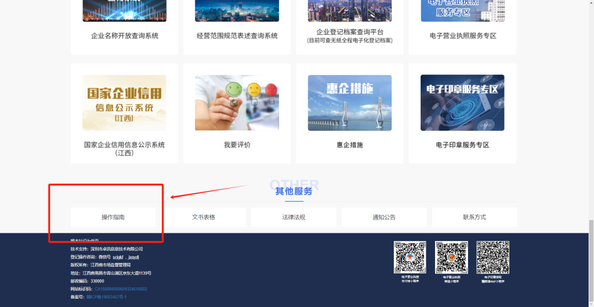Click the 目前可查无纸全程电子化登记档案 note

pos(350,40)
